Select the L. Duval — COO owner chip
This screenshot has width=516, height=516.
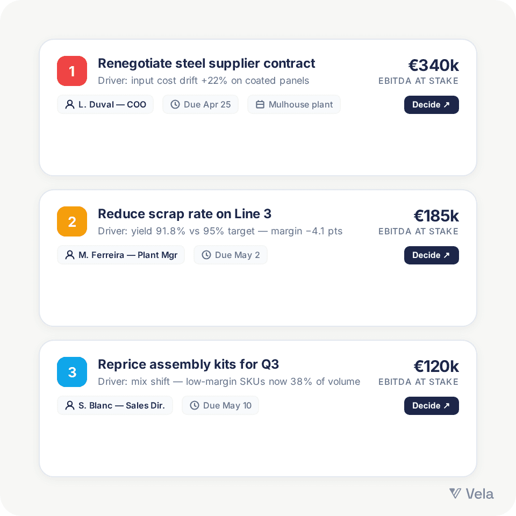point(105,104)
